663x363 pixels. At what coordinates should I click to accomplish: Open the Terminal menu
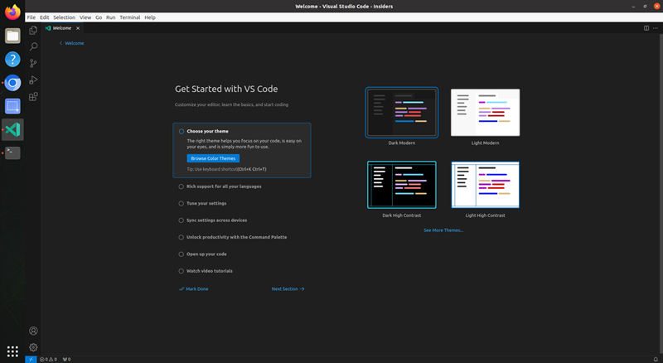(x=130, y=17)
